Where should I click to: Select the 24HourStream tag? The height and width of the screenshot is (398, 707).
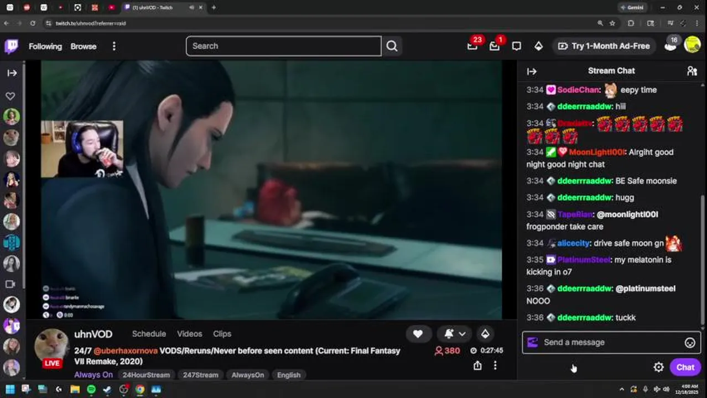[x=146, y=375]
